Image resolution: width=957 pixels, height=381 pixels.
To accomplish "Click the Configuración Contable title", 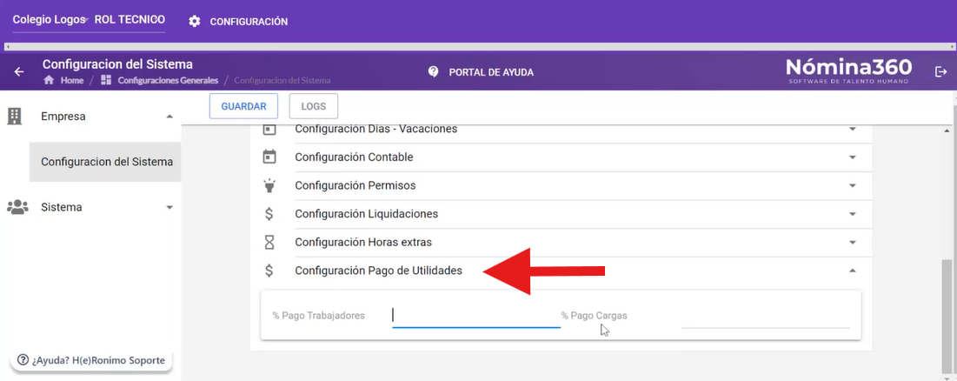I will (x=354, y=157).
